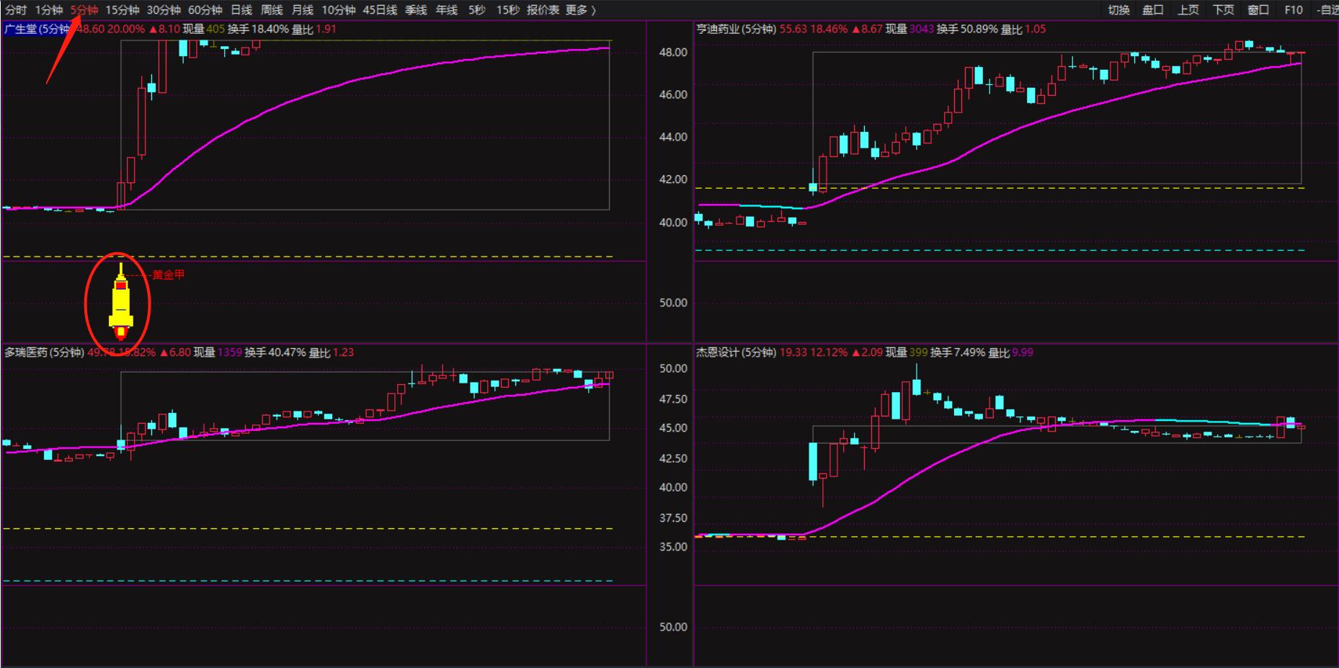Click the 杰恩设计(5分钟) chart title

click(x=737, y=352)
